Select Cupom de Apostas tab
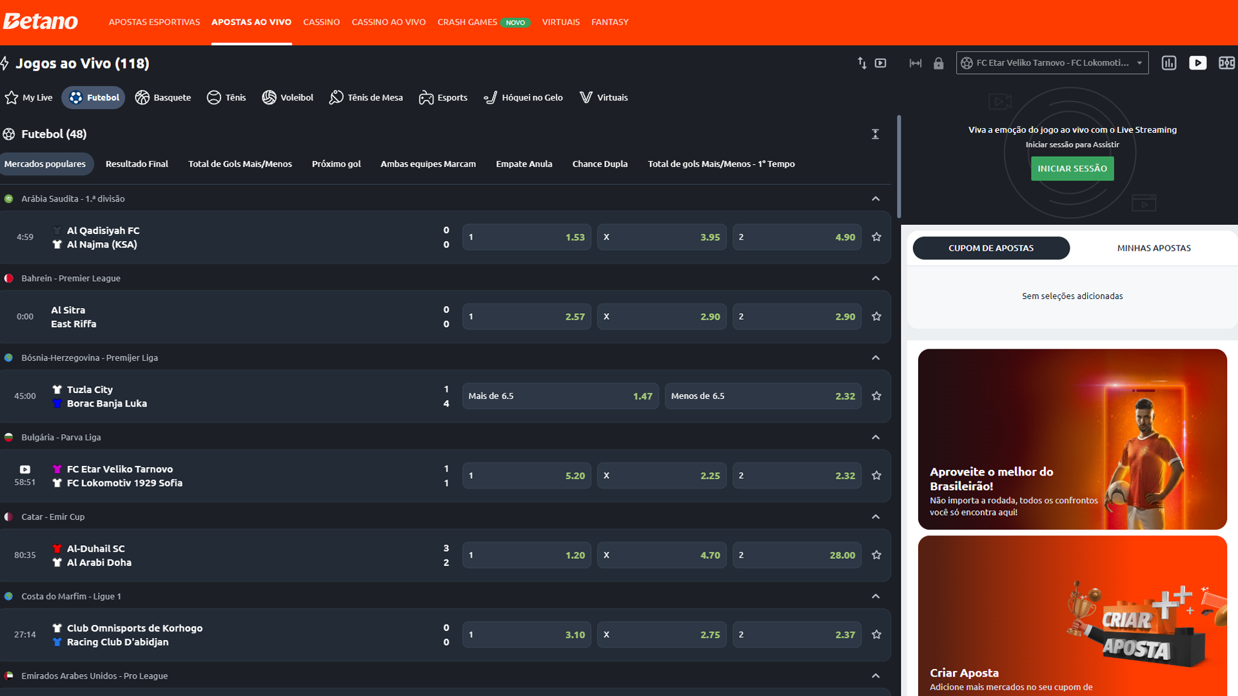1238x696 pixels. (991, 248)
